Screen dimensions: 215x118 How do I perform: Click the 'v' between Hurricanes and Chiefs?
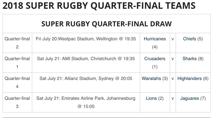(173, 39)
